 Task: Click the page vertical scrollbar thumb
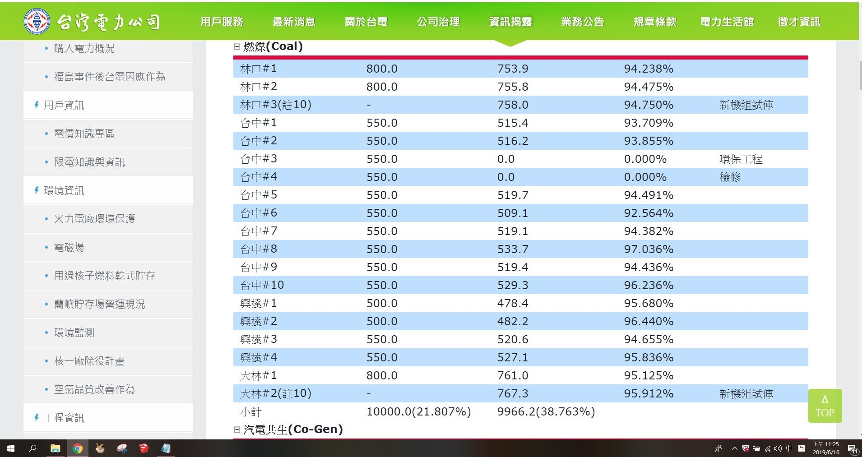[860, 76]
